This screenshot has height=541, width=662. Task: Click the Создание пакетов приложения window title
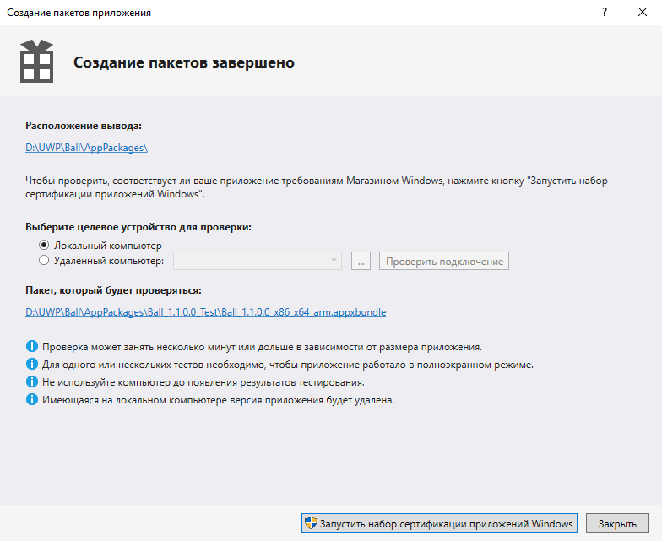point(79,13)
